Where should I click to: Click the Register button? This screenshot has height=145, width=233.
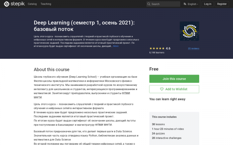tap(222, 4)
